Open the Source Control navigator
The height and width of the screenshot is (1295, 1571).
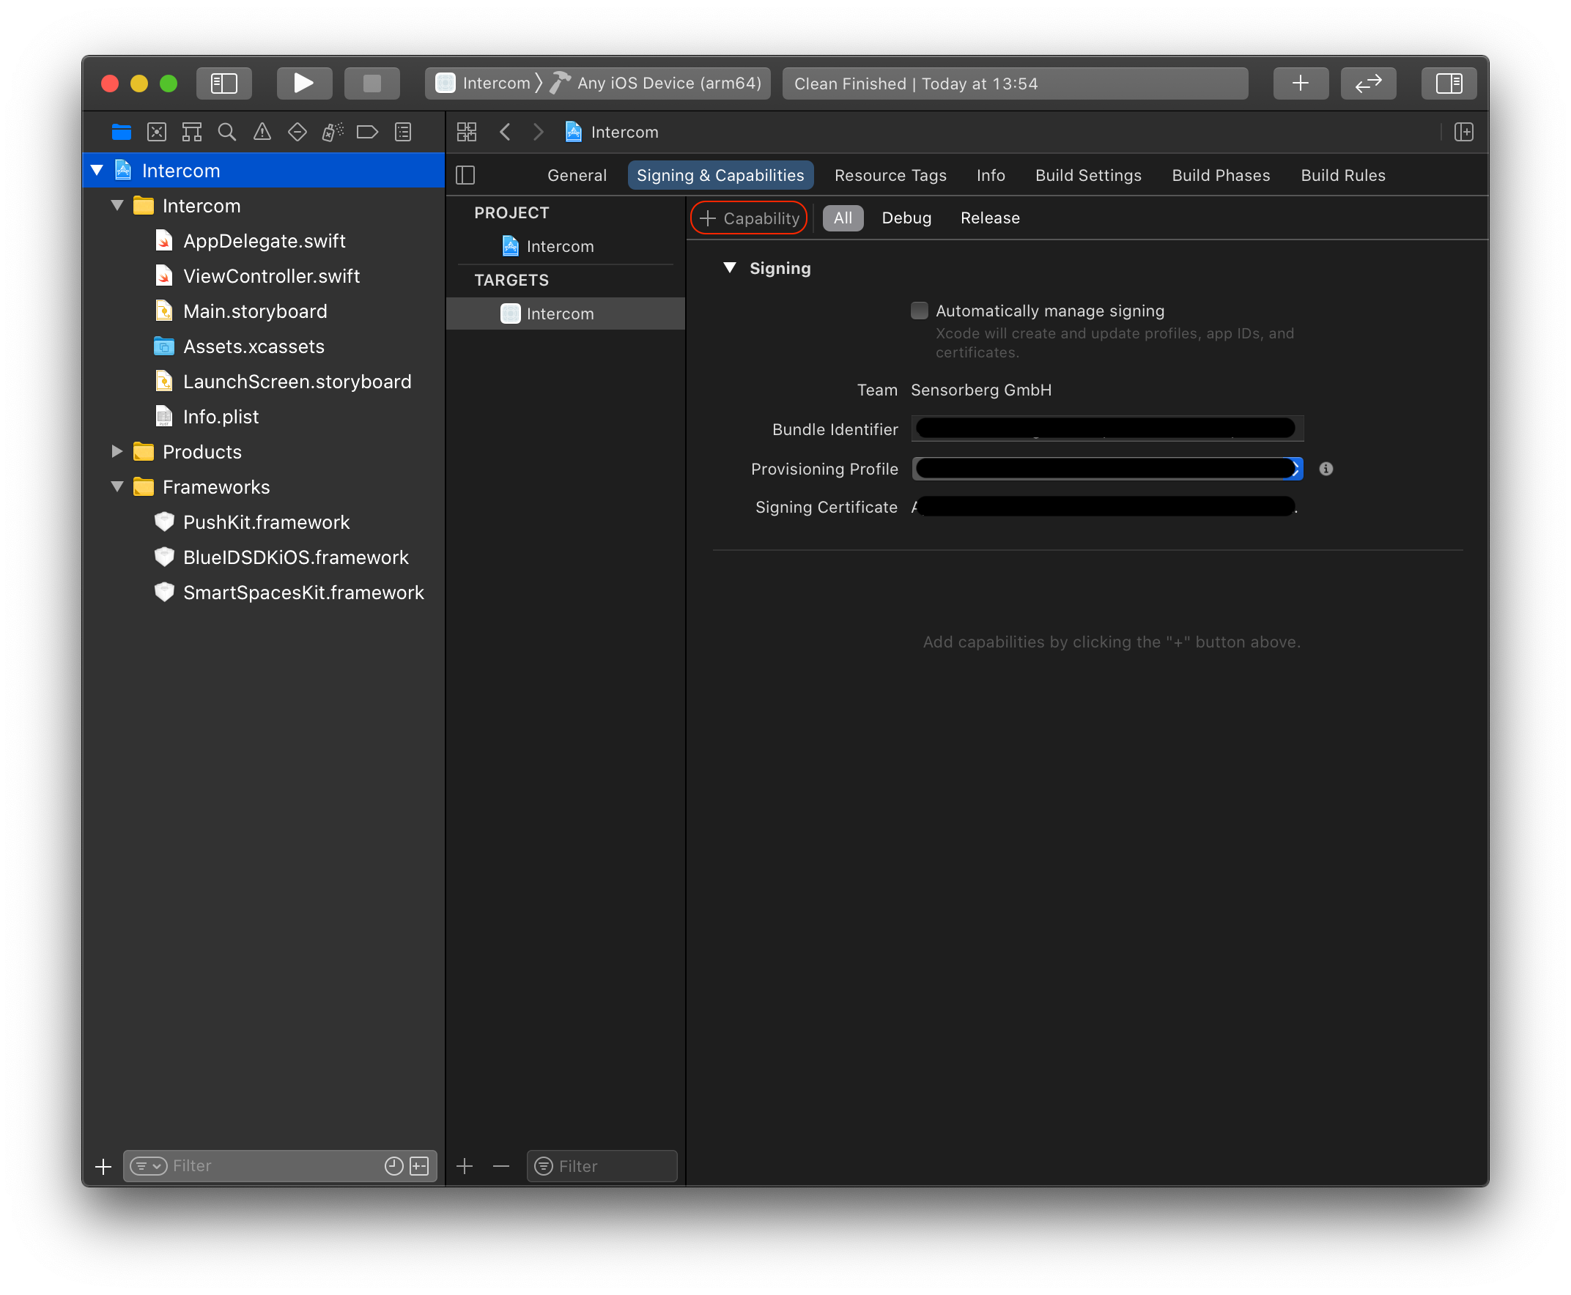coord(157,132)
